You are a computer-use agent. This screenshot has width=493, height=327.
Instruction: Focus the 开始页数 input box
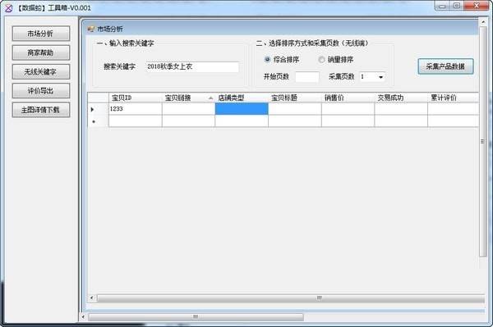307,77
